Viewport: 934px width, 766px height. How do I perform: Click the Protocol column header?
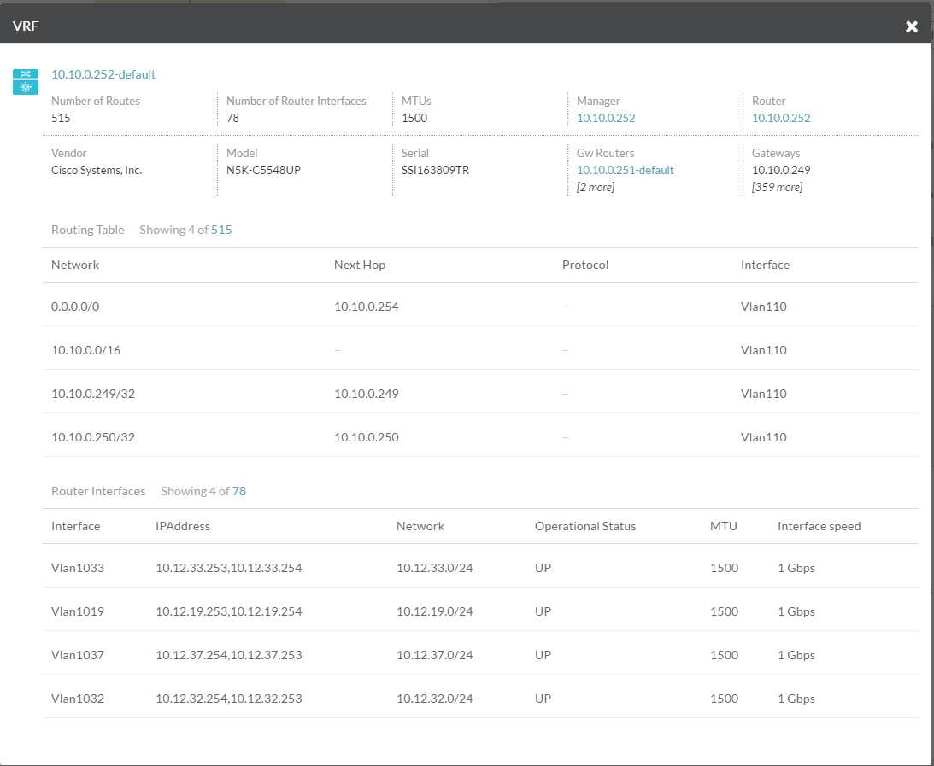pyautogui.click(x=585, y=265)
